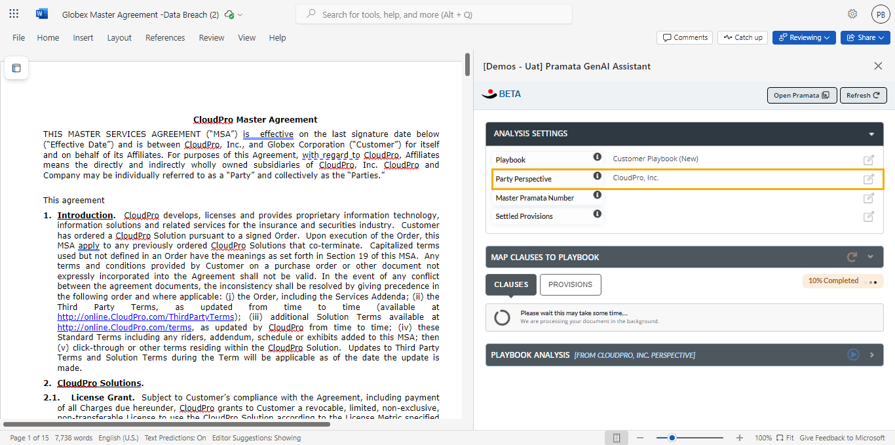
Task: Click the Customer Playbook (New) value
Action: [x=656, y=159]
